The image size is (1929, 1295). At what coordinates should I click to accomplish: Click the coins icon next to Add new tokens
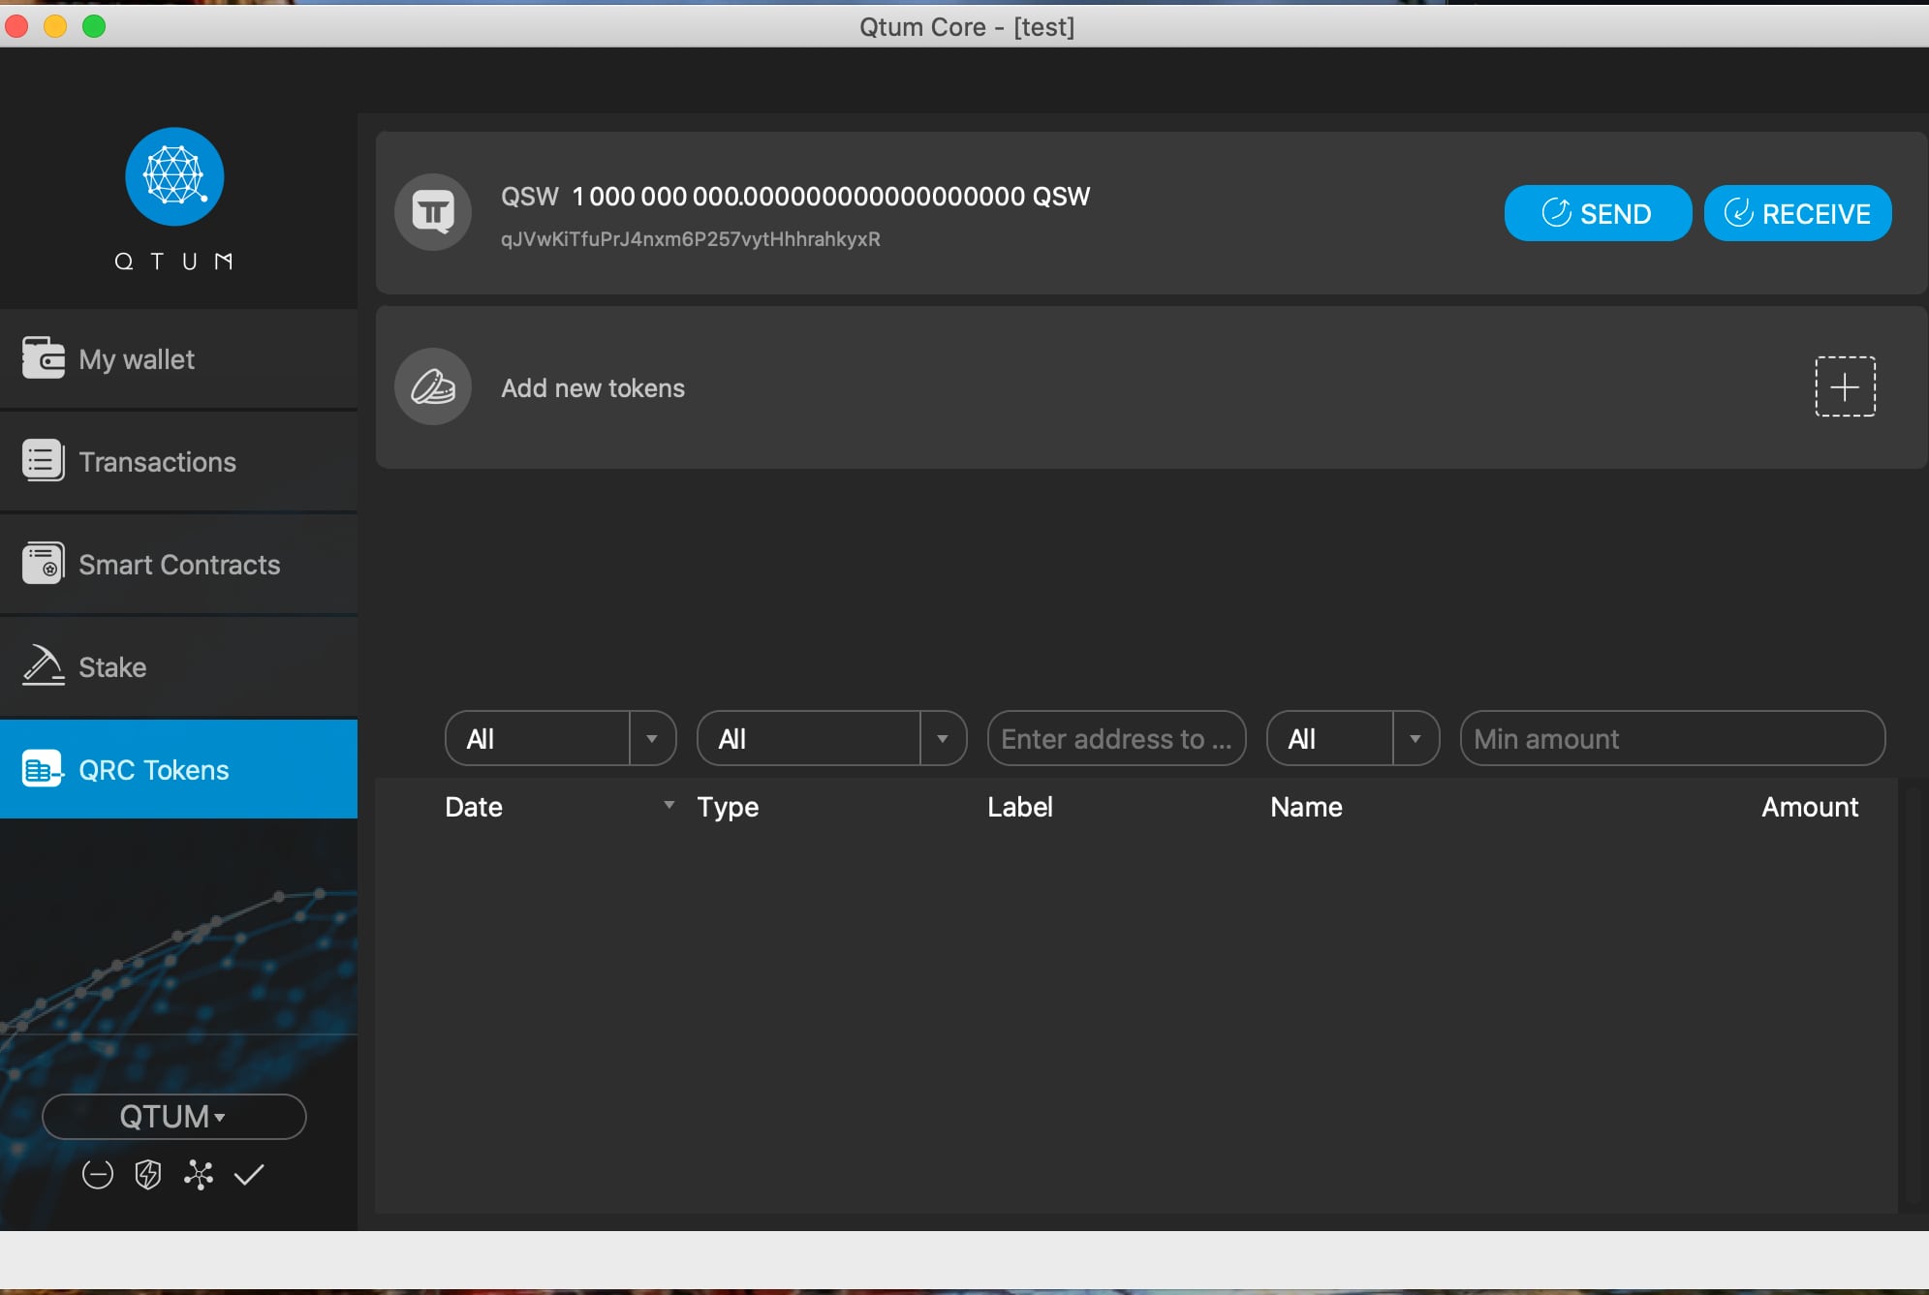(x=433, y=387)
